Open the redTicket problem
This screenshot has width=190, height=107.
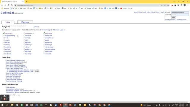28,51
